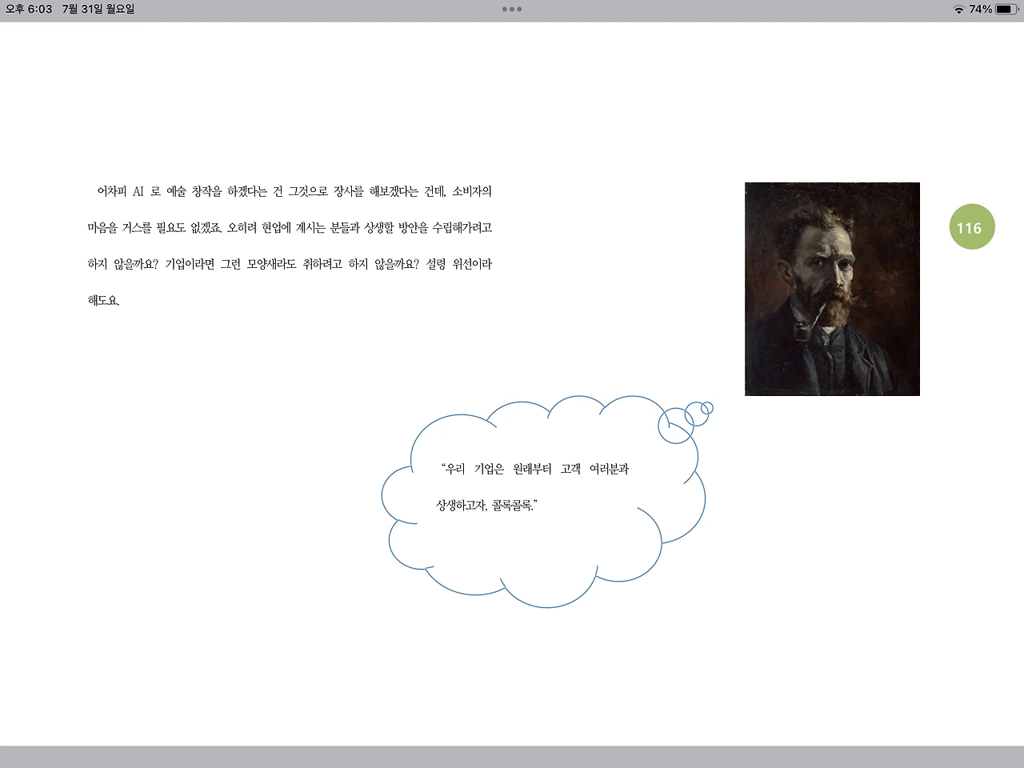Tap the line ending with 해도요
The width and height of the screenshot is (1024, 768).
click(x=105, y=300)
